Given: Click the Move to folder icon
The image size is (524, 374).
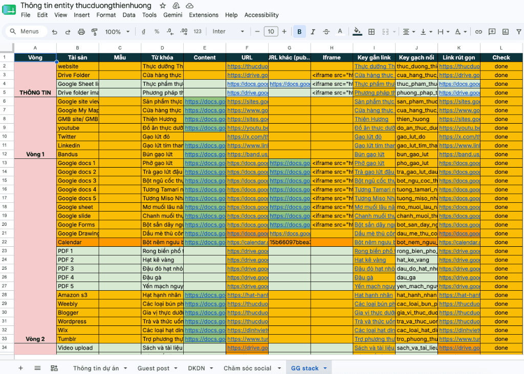Looking at the screenshot, I should [176, 6].
